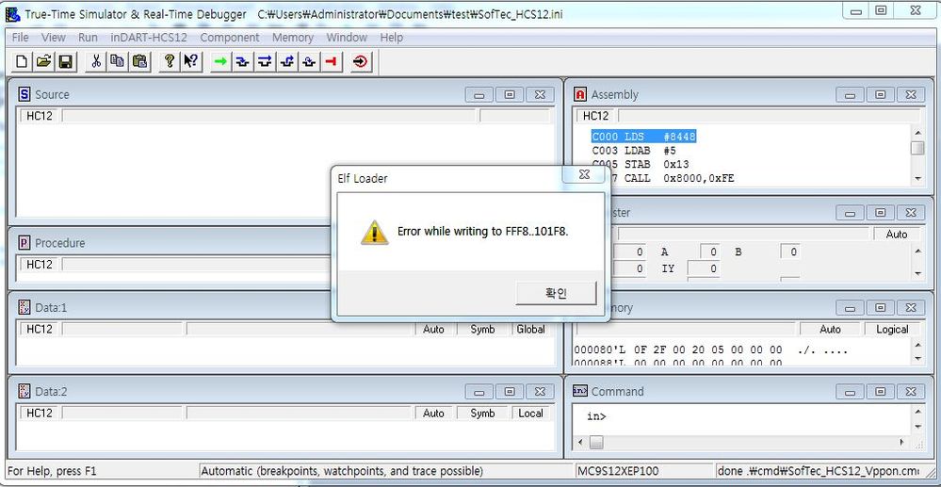The image size is (941, 487).
Task: Close the Elf Loader dialog
Action: pos(583,175)
